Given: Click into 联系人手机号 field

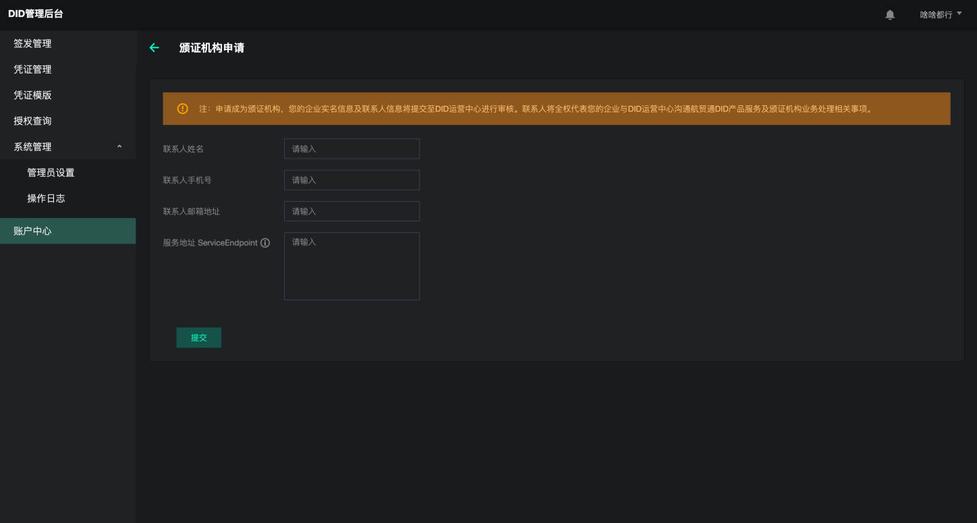Looking at the screenshot, I should pyautogui.click(x=352, y=180).
